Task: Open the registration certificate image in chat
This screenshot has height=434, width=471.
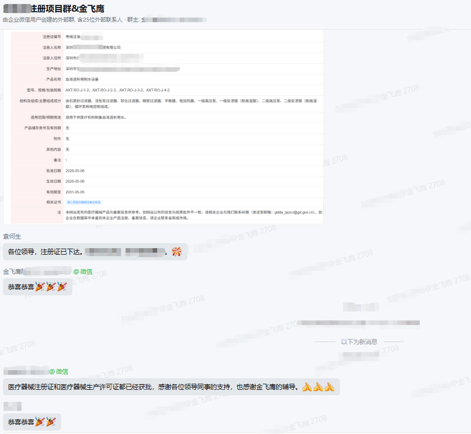Action: click(163, 127)
